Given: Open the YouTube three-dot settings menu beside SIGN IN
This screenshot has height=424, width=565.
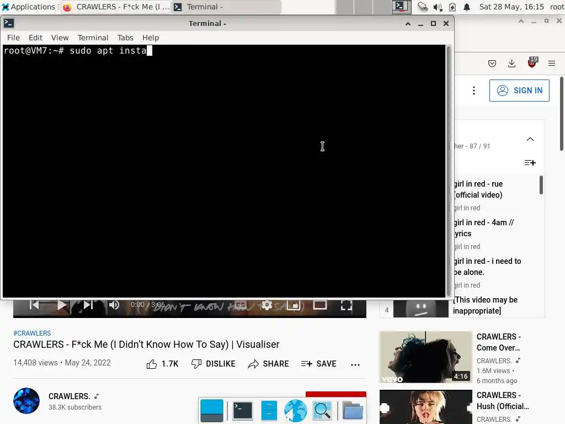Looking at the screenshot, I should coord(474,91).
